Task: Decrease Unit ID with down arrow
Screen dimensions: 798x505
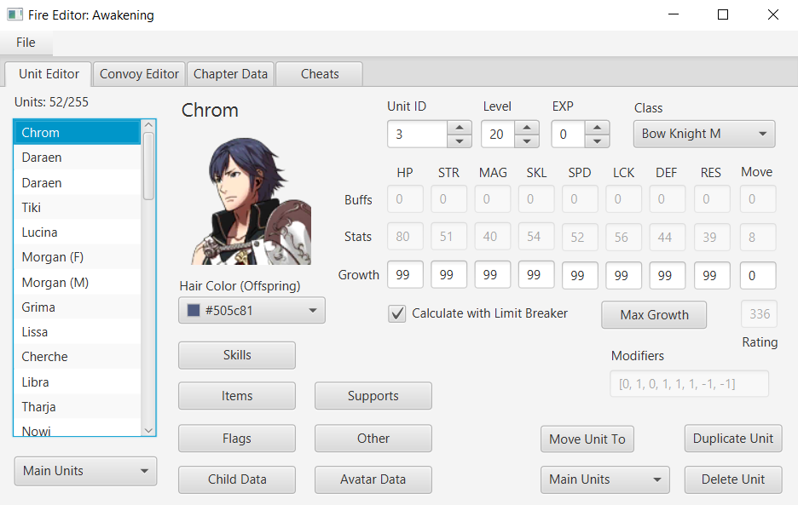Action: click(x=460, y=141)
